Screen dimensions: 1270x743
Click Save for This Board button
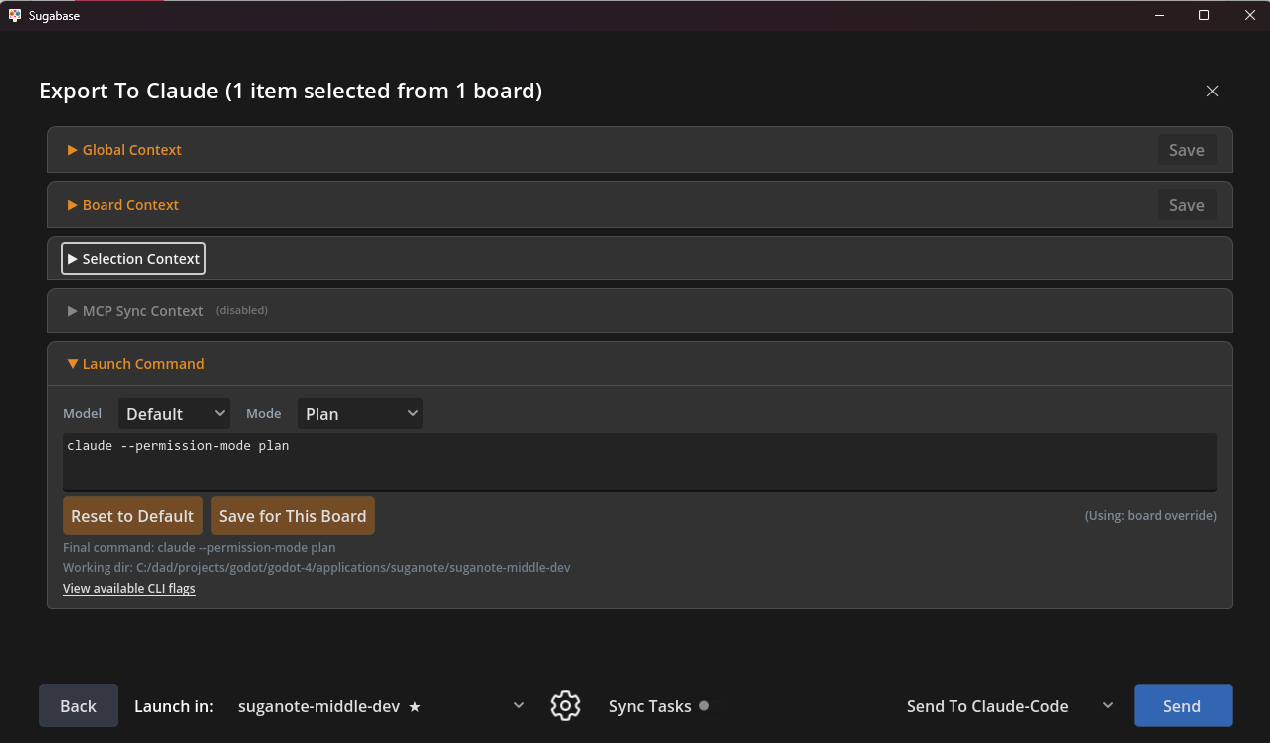click(x=293, y=516)
